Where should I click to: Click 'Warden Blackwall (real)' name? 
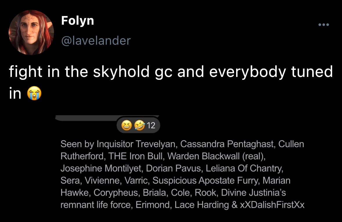216,156
